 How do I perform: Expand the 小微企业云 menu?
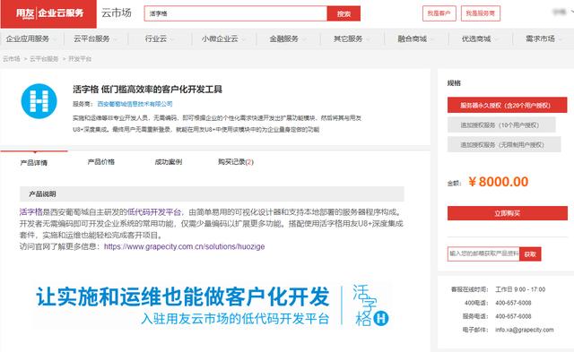tap(223, 39)
